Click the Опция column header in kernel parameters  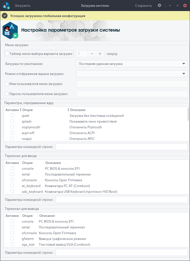(28, 110)
